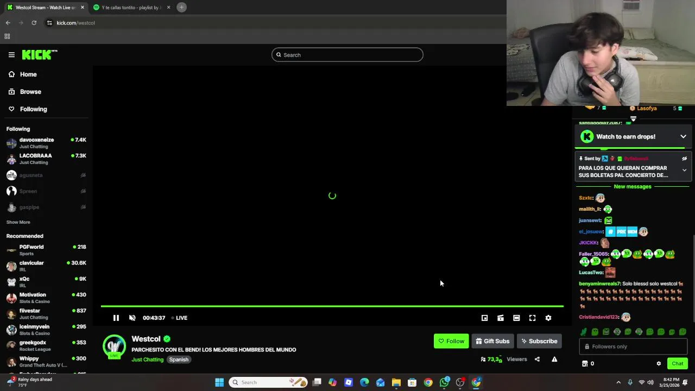Pause the stream playback

116,318
